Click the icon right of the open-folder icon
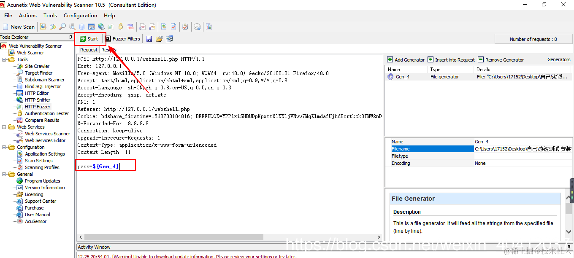Image resolution: width=574 pixels, height=258 pixels. pos(169,39)
